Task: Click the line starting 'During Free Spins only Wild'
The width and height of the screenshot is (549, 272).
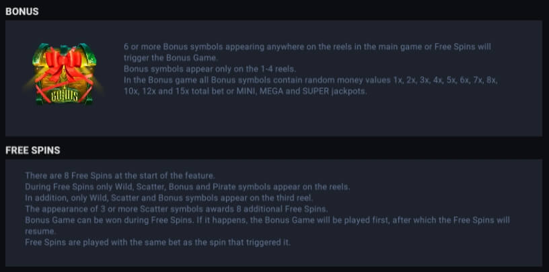Action: click(x=187, y=186)
